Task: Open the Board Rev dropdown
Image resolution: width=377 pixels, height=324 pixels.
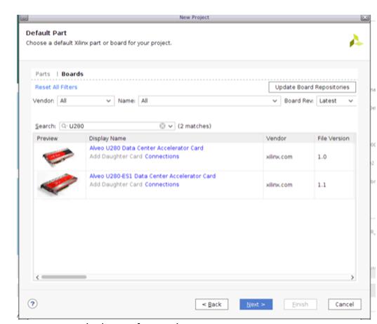Action: coord(336,101)
